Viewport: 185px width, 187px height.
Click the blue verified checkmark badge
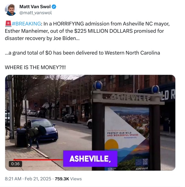54,7
